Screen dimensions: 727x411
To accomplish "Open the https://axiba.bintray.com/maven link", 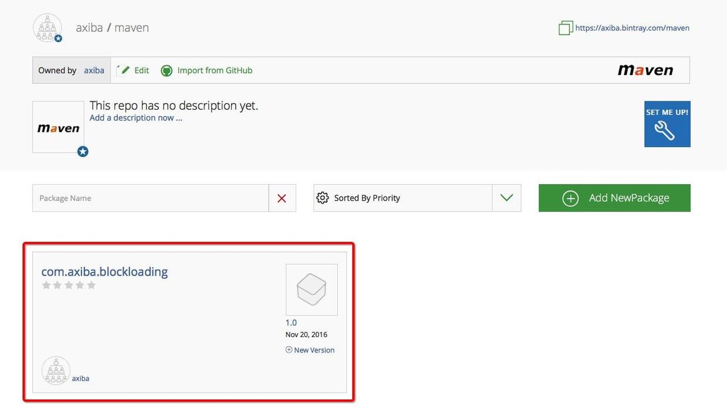I will pyautogui.click(x=632, y=28).
